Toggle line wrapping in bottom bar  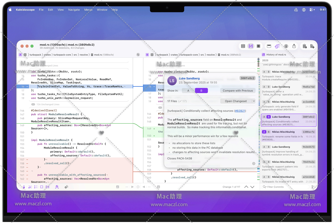[x=30, y=187]
